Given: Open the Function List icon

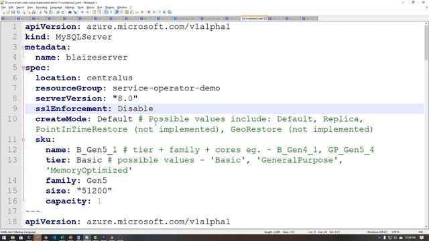Looking at the screenshot, I should 132,12.
